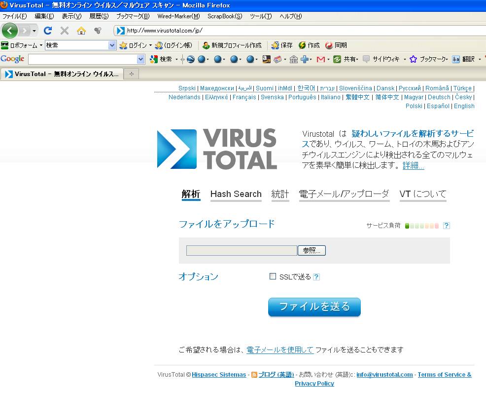This screenshot has width=486, height=393.
Task: Click the RoboForm 作成 lightning icon
Action: (x=302, y=45)
